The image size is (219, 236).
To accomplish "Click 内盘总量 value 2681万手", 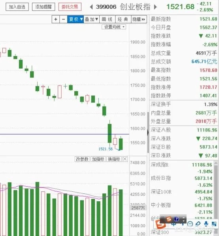I will tap(206, 113).
